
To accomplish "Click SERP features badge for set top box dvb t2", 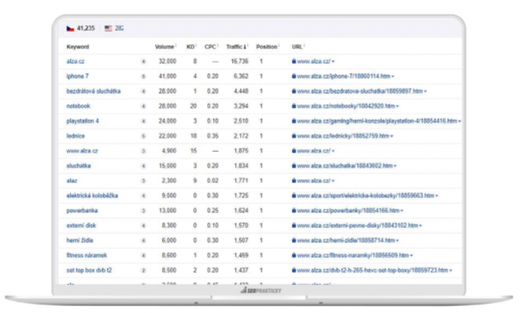I will point(143,271).
